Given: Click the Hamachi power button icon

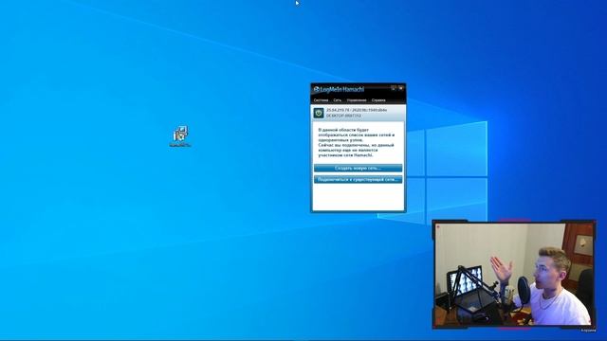Looking at the screenshot, I should [x=319, y=113].
